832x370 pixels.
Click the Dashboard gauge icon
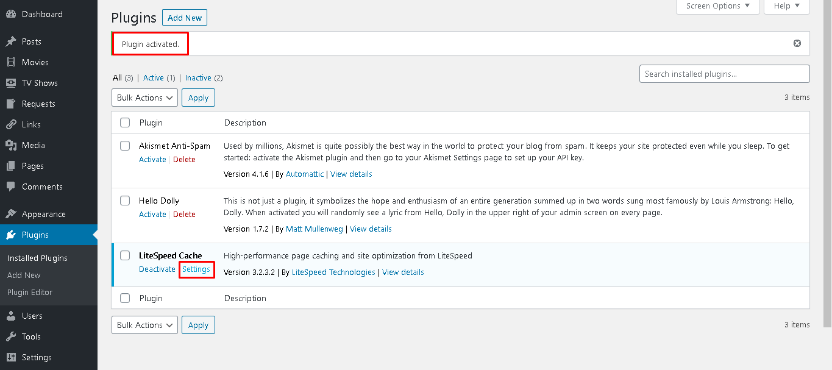click(x=11, y=14)
